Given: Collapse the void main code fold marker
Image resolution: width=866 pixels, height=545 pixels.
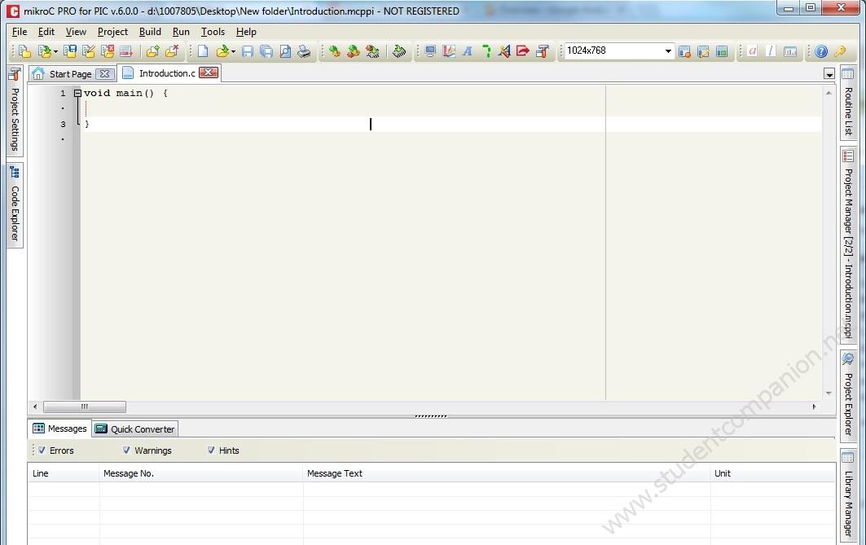Looking at the screenshot, I should (x=76, y=93).
